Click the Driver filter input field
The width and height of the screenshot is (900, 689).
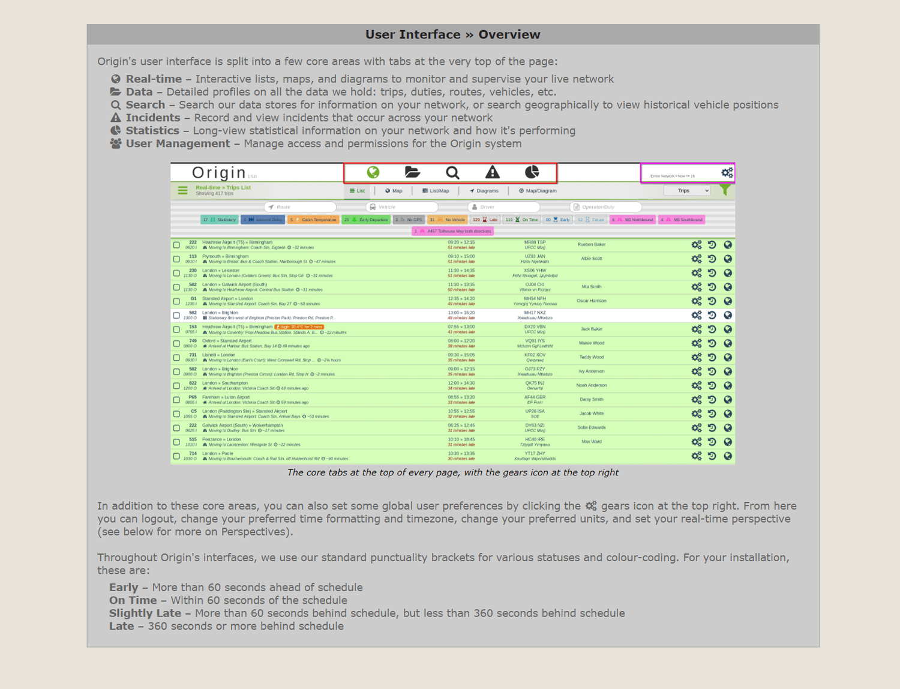pos(504,207)
